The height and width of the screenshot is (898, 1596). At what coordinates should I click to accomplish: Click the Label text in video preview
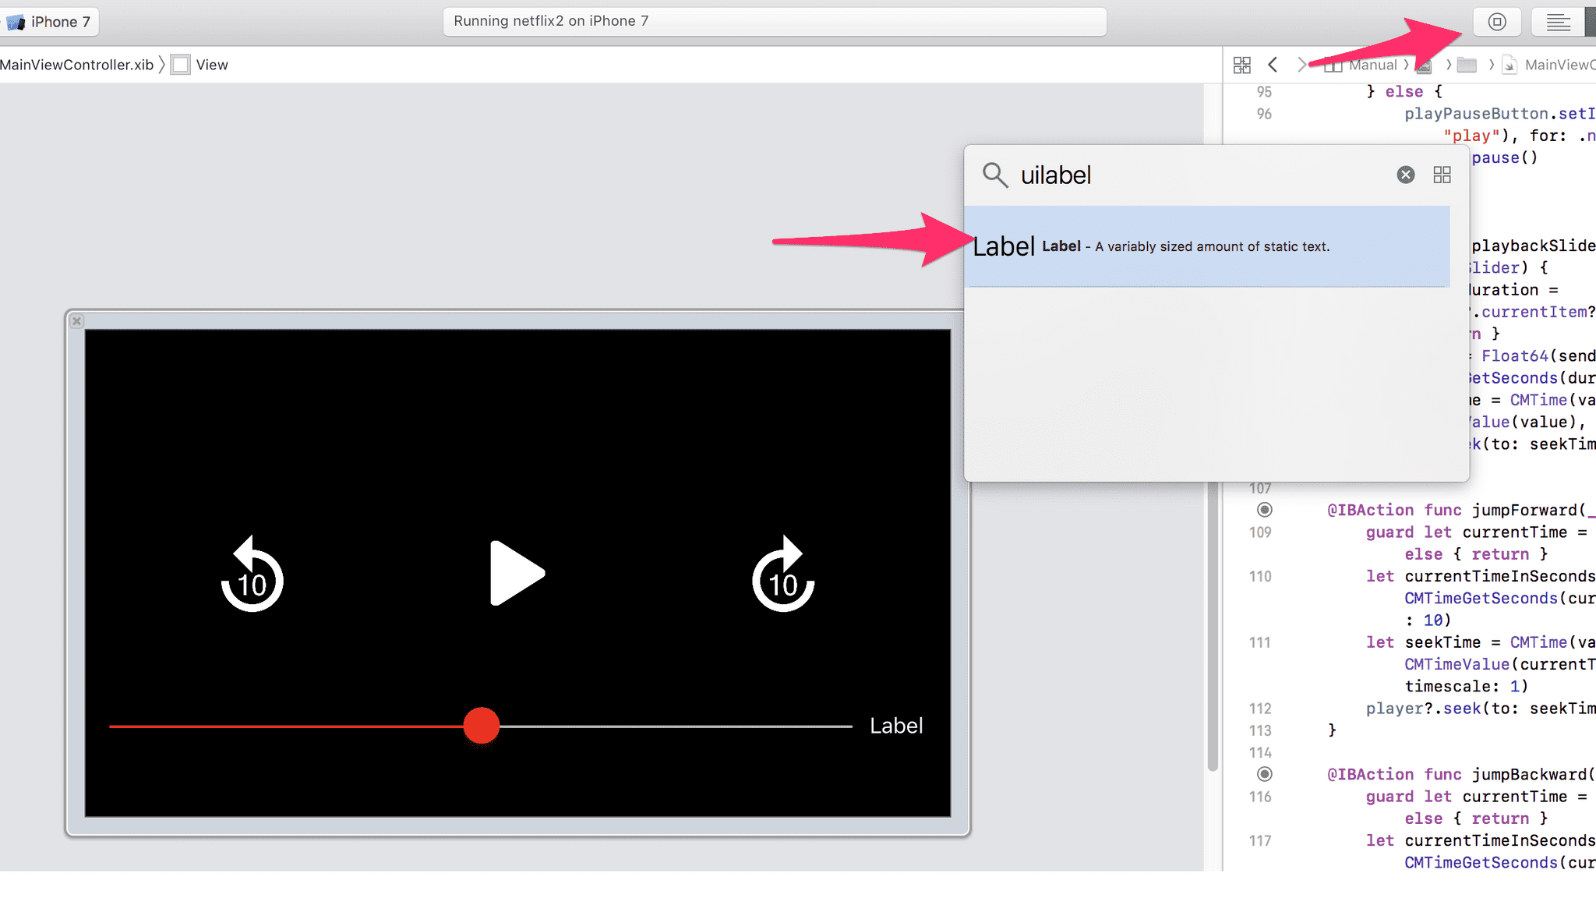coord(897,725)
